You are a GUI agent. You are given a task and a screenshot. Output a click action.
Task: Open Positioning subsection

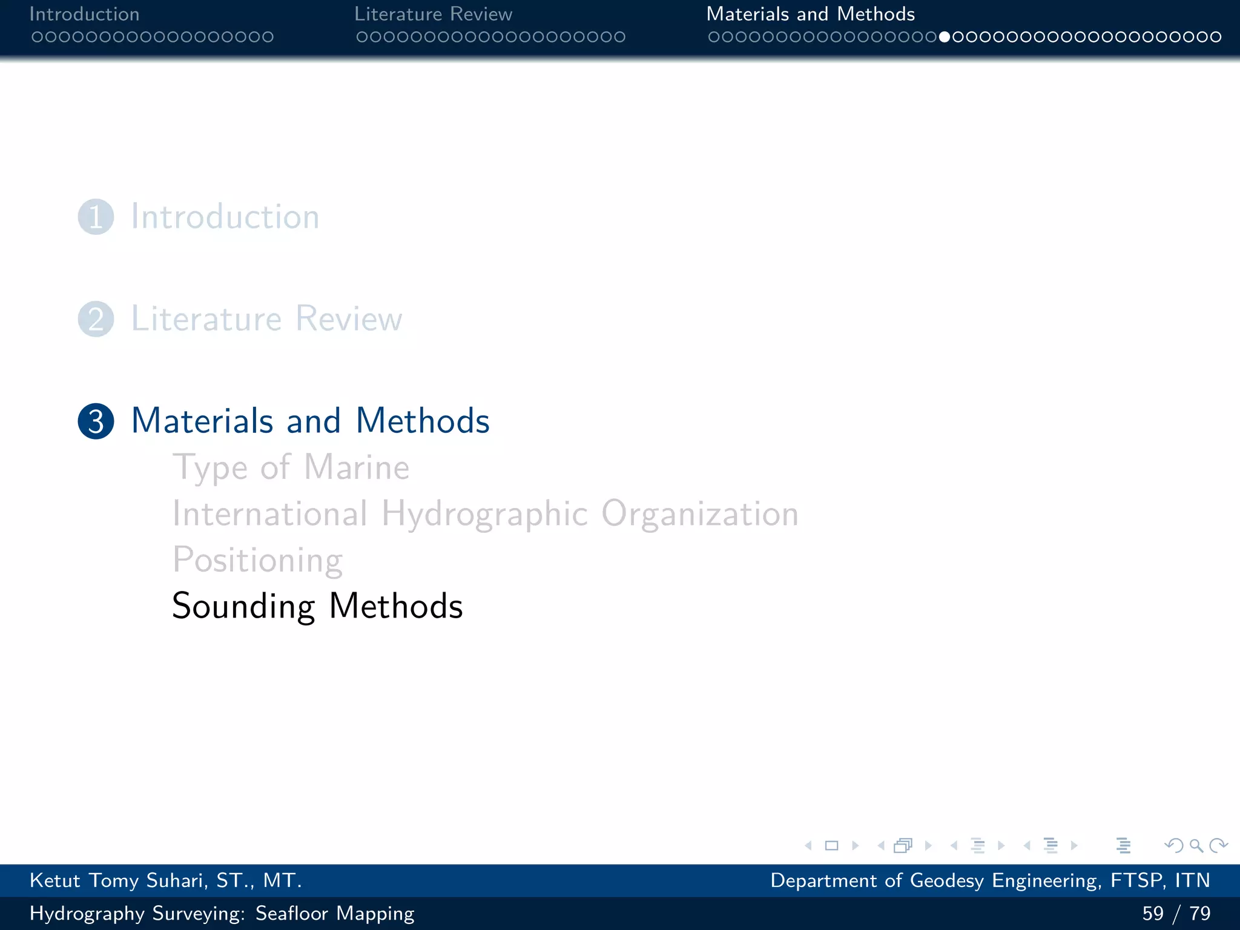coord(258,561)
